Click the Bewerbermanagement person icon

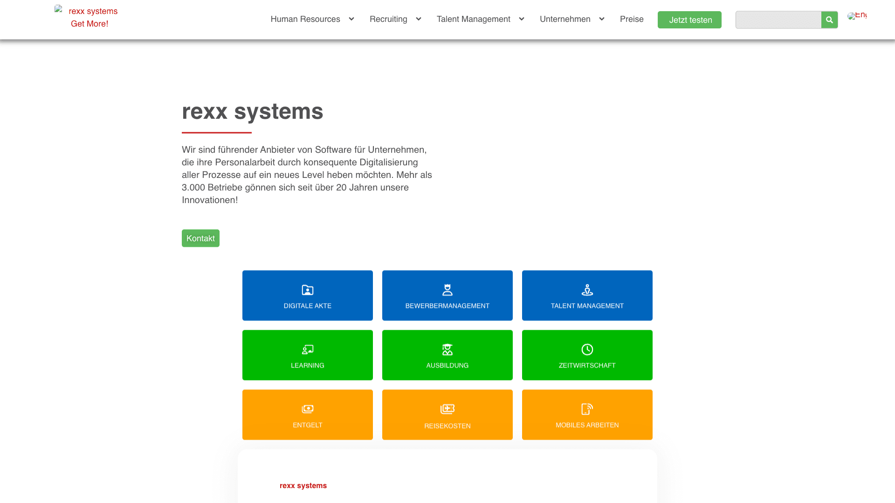tap(447, 290)
